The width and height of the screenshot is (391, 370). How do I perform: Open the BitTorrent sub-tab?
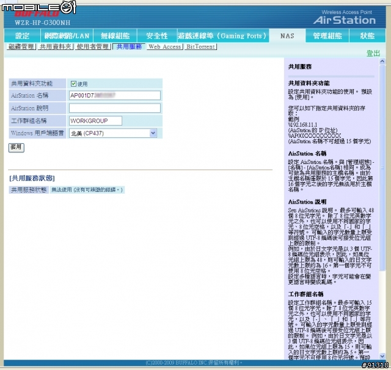(200, 46)
